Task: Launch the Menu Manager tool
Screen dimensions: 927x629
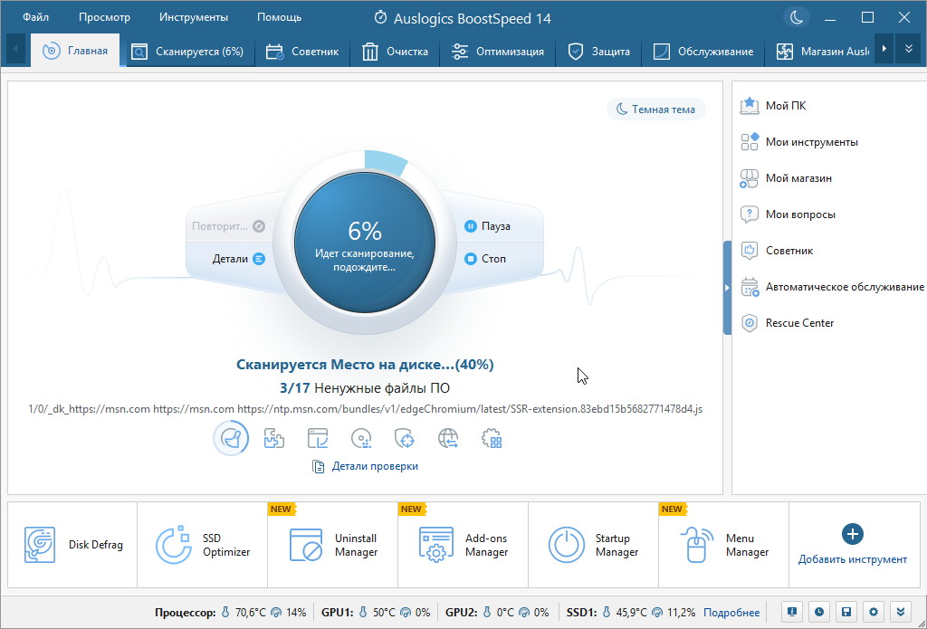Action: tap(723, 545)
